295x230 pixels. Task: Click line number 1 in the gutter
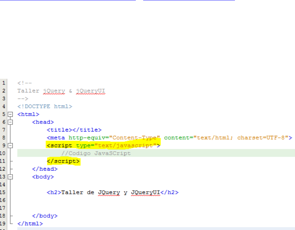point(4,83)
